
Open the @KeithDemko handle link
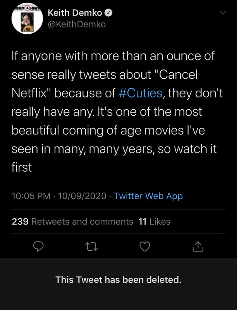pos(76,24)
